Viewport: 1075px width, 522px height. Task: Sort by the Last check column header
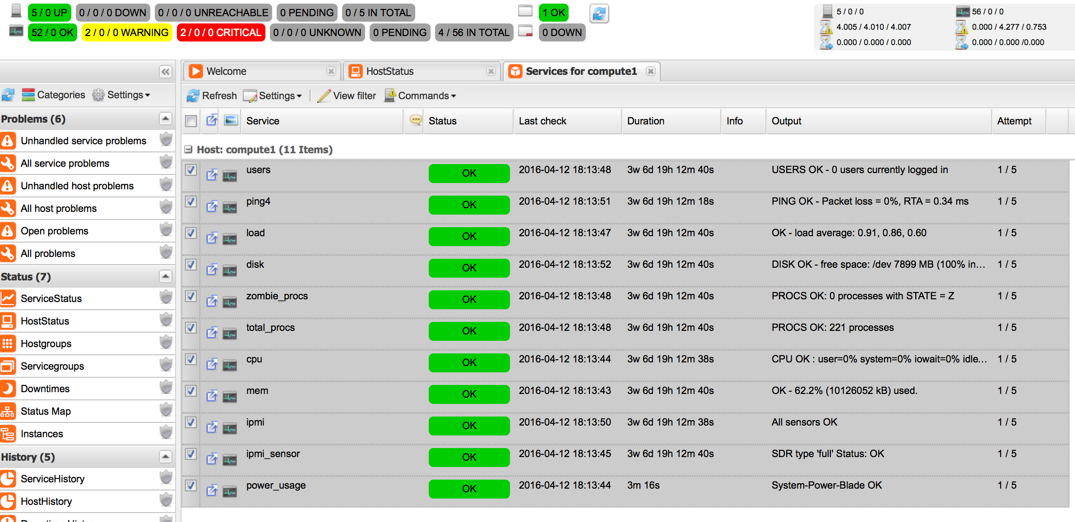[x=567, y=121]
